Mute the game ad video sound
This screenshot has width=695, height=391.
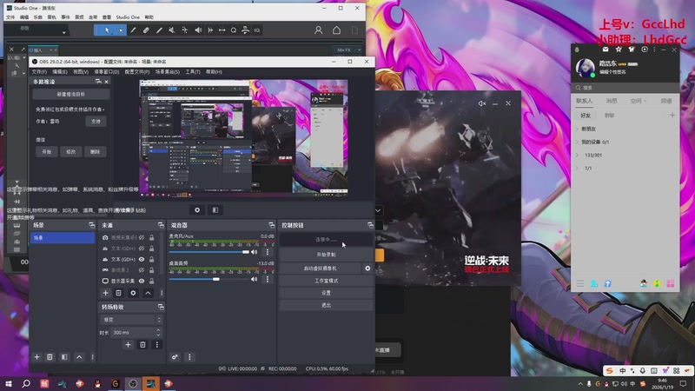coord(482,103)
